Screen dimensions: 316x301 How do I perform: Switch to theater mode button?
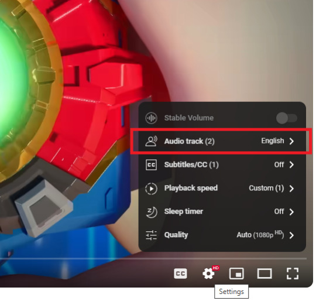coord(265,274)
